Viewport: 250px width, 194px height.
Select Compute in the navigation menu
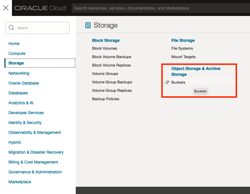(x=17, y=53)
